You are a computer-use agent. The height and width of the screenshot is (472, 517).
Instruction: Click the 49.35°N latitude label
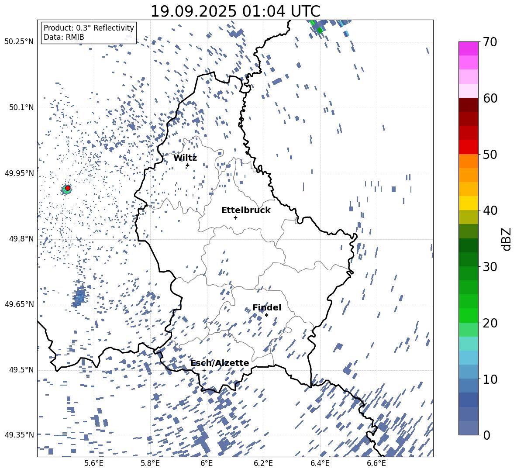tap(19, 435)
